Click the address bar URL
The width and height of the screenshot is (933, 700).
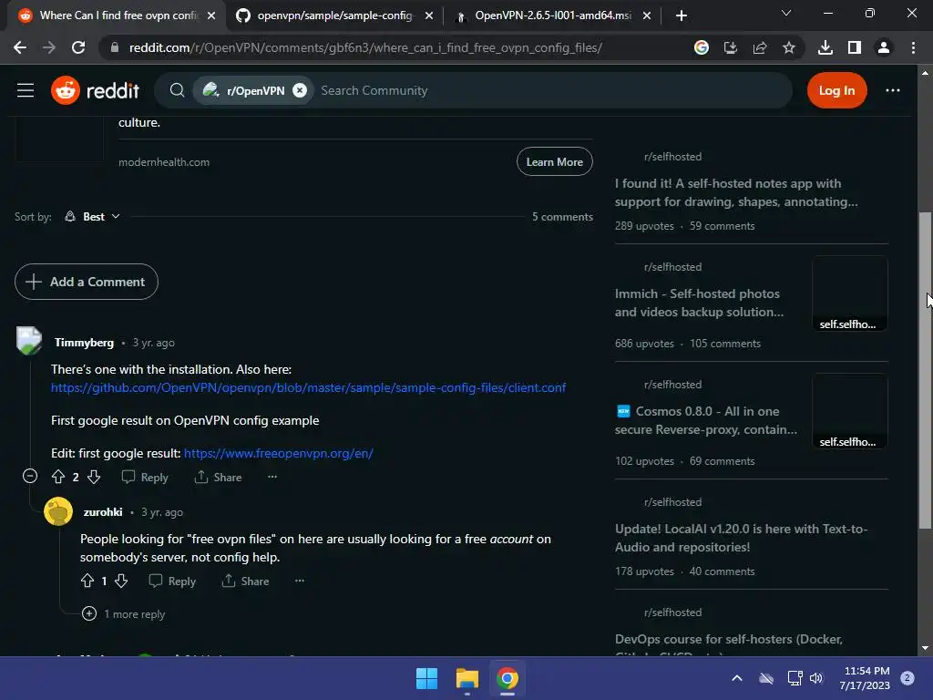pos(365,47)
